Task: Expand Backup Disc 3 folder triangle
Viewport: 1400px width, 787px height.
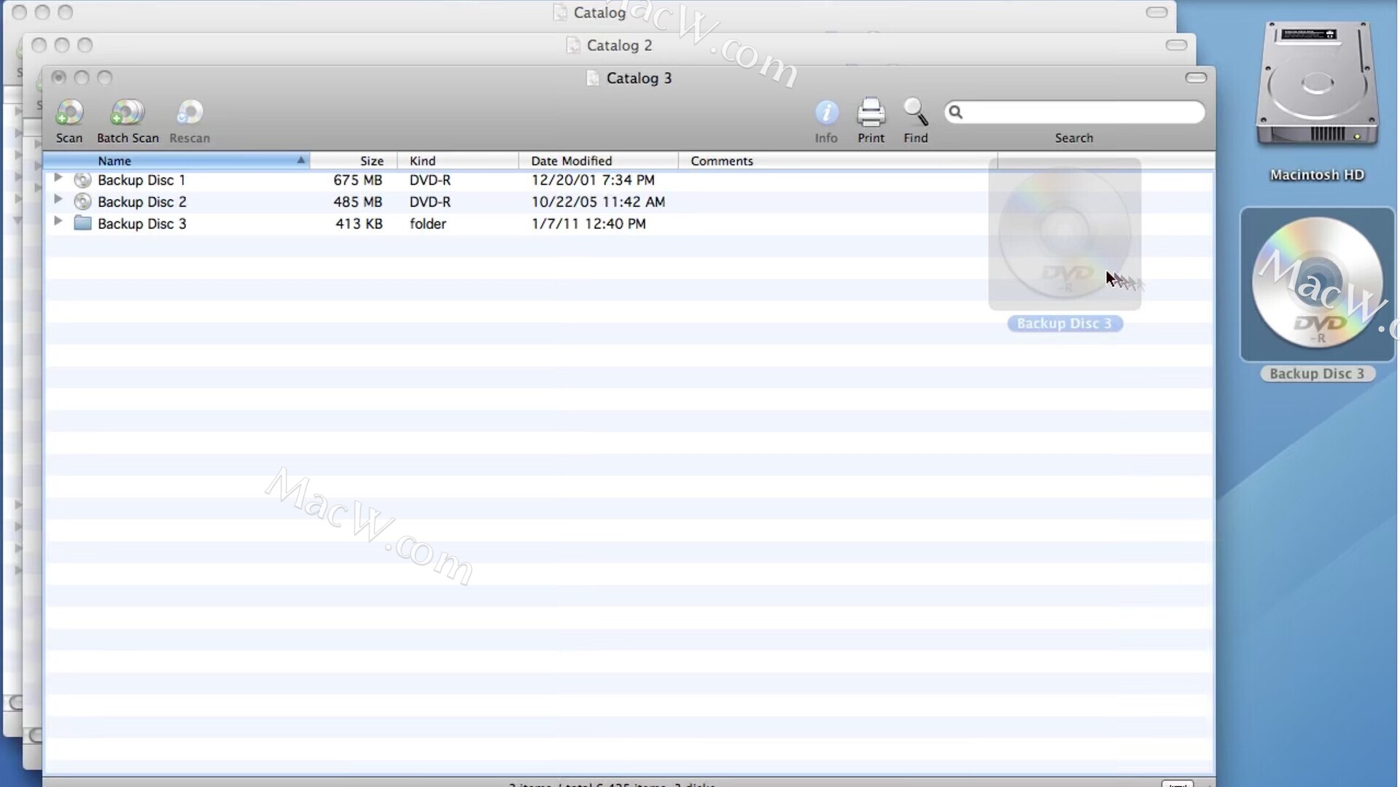Action: (58, 222)
